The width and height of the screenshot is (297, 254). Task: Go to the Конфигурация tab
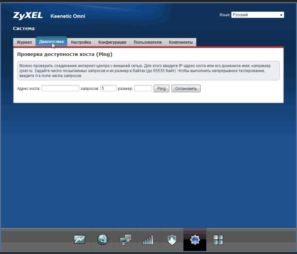[x=112, y=42]
